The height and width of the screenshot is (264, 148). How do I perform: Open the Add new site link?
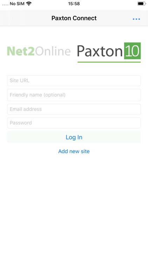pos(74,151)
